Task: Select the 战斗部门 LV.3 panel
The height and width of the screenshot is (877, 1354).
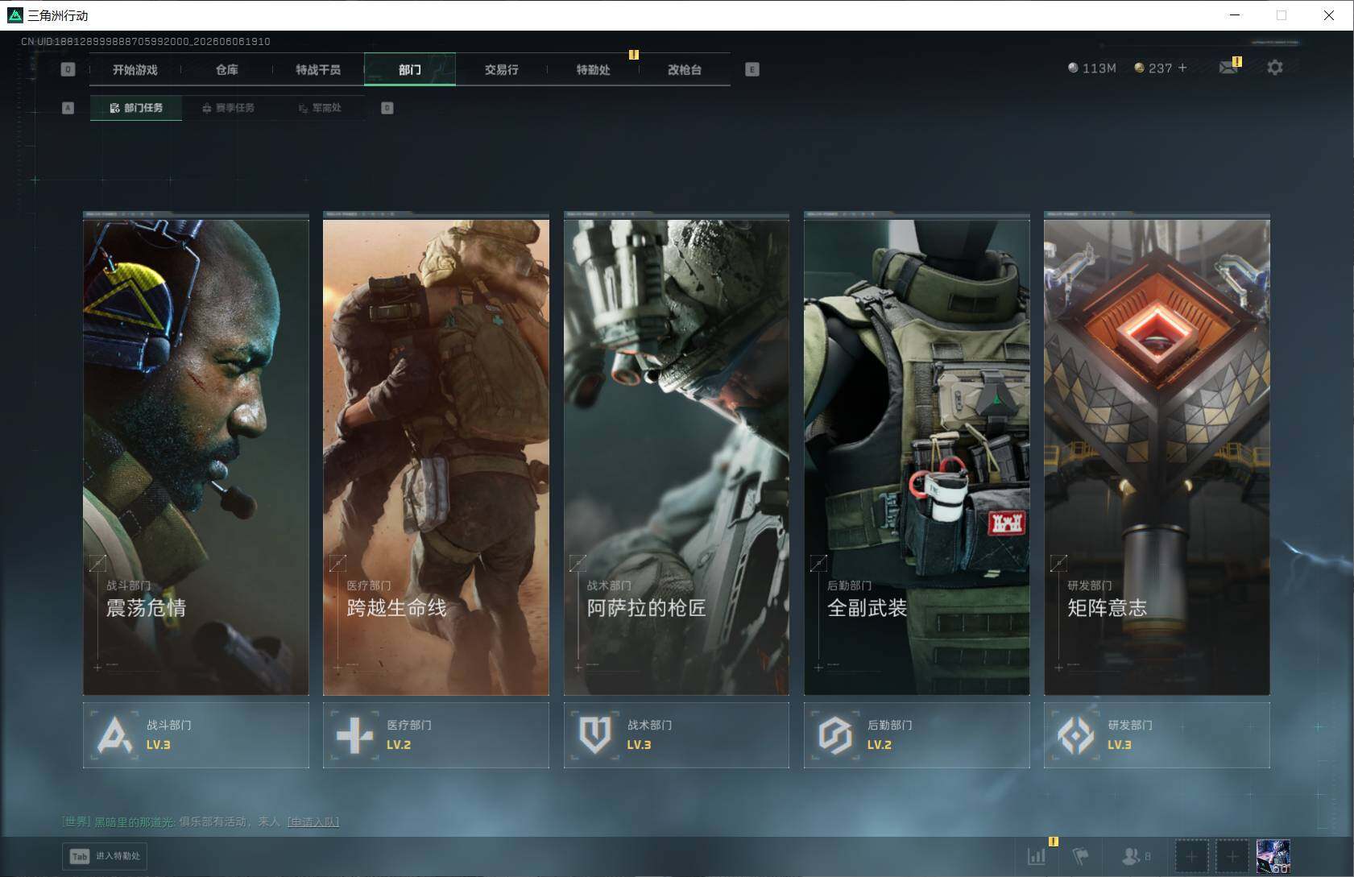Action: click(196, 734)
